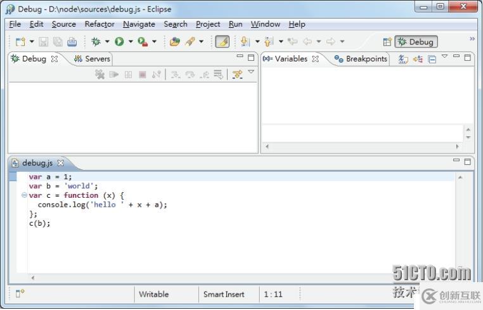
Task: Click the green Run icon
Action: (x=119, y=42)
